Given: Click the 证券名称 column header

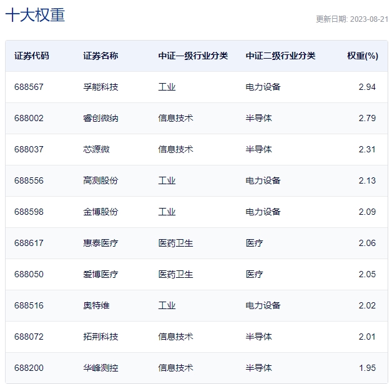Looking at the screenshot, I should pyautogui.click(x=100, y=56).
